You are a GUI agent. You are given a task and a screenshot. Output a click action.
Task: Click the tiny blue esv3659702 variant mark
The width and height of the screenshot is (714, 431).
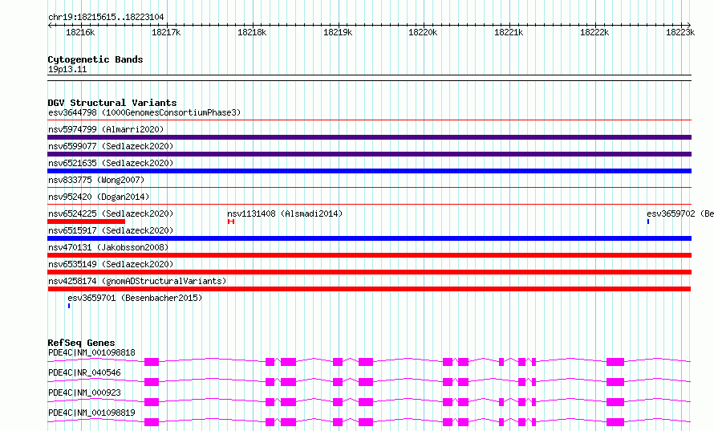pyautogui.click(x=648, y=222)
